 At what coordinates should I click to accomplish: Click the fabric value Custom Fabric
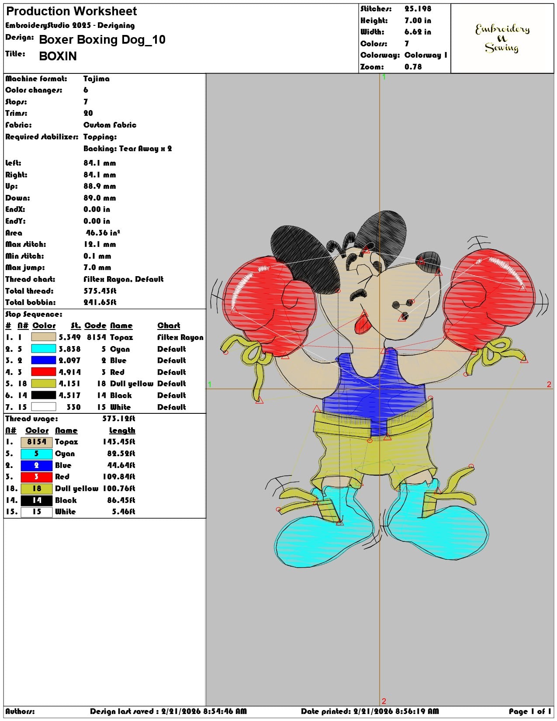110,125
